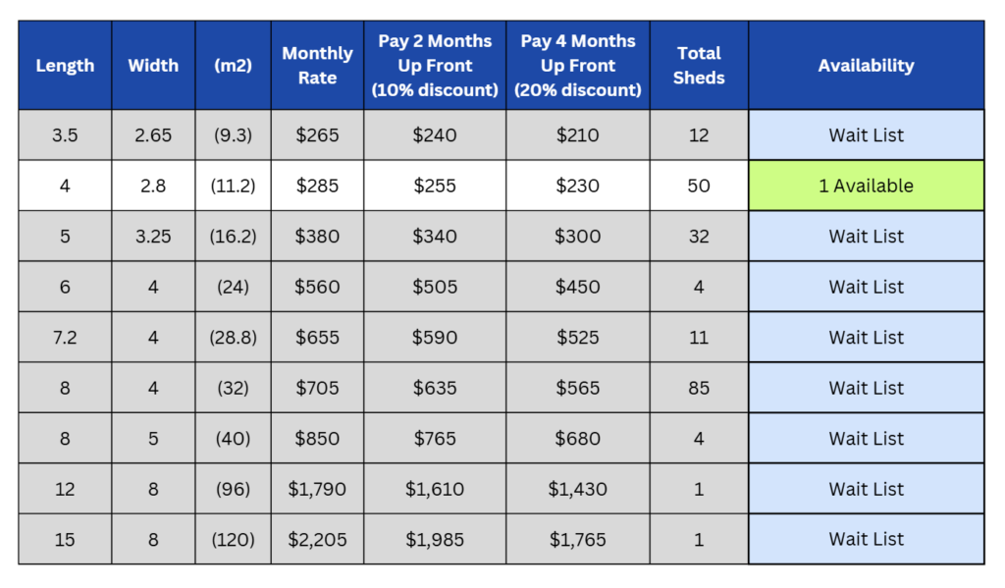This screenshot has width=1005, height=588.
Task: Click Wait List for the $850 shed
Action: 866,439
